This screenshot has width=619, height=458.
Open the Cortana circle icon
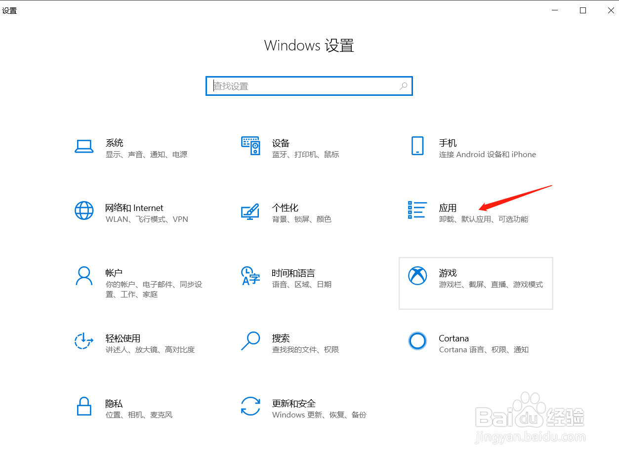(417, 342)
